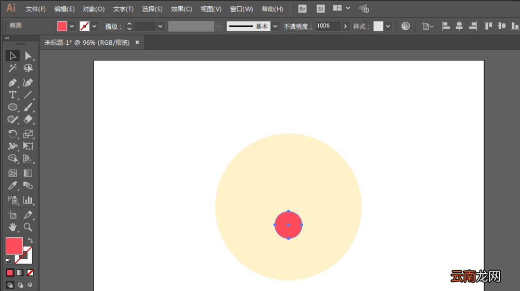This screenshot has width=520, height=291.
Task: Select the Free Transform tool
Action: point(28,146)
